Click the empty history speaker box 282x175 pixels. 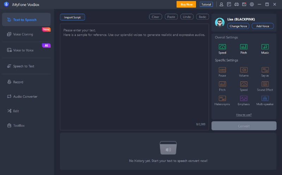click(168, 148)
